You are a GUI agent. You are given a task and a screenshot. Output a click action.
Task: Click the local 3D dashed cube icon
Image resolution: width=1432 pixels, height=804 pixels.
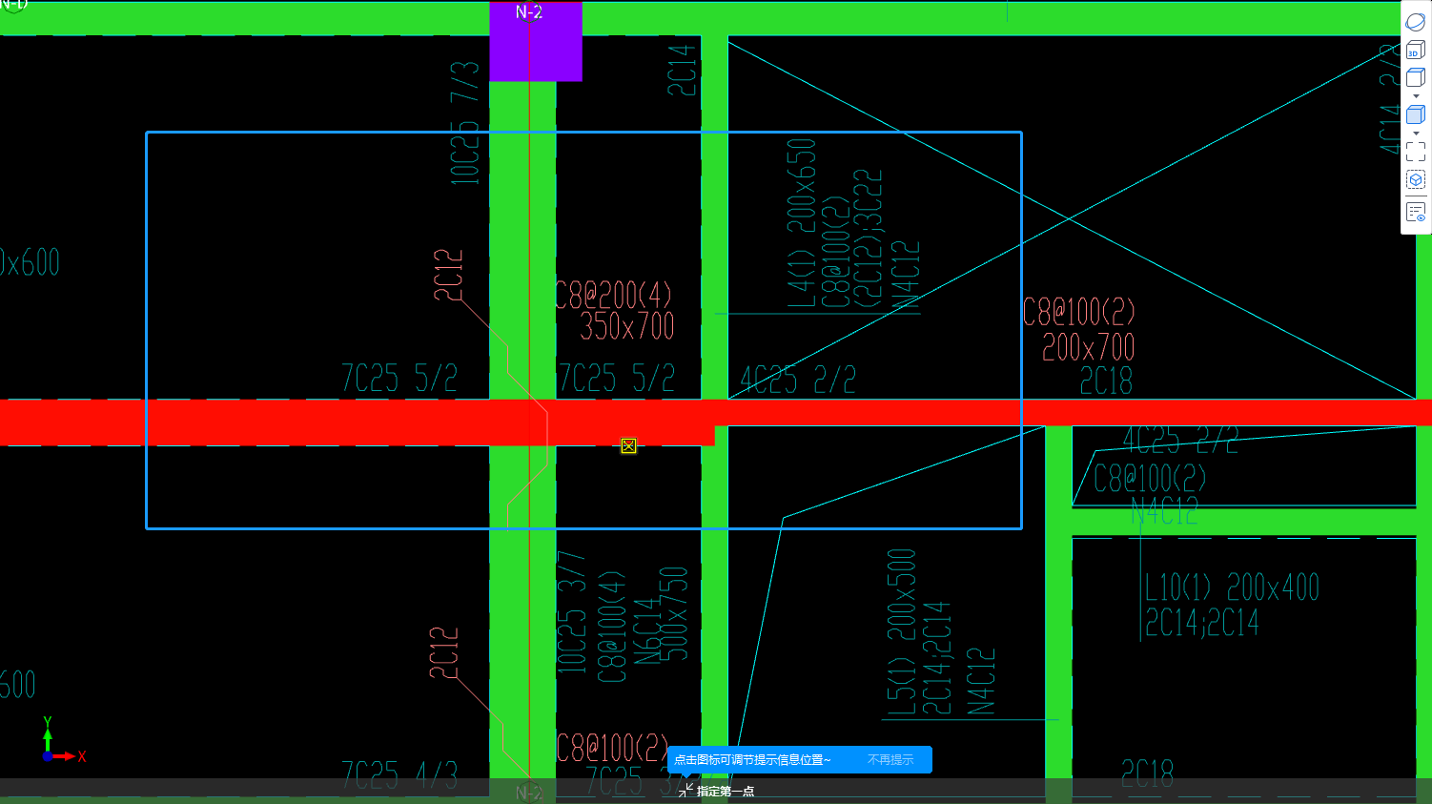tap(1416, 179)
